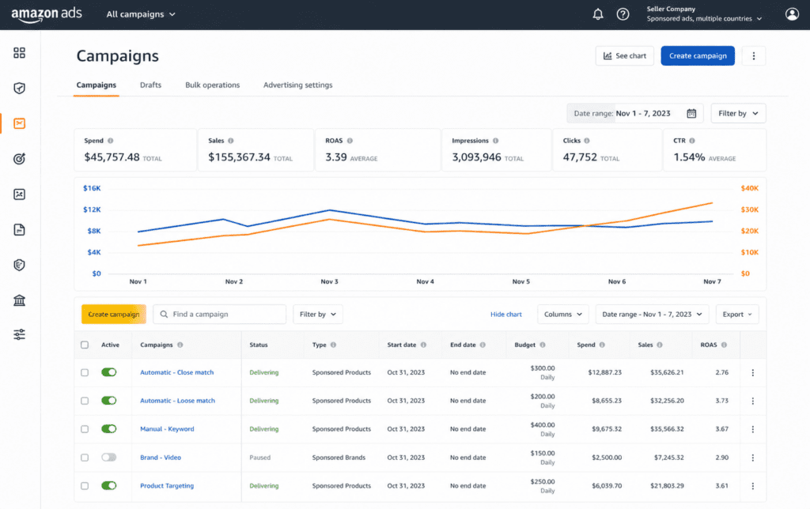Check the Product Targeting row checkbox
Screen dimensions: 810x509
[x=85, y=486]
